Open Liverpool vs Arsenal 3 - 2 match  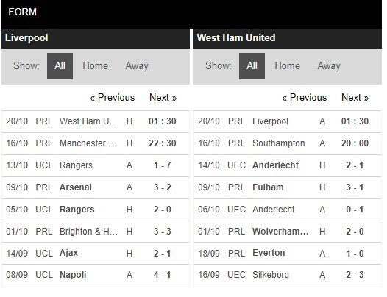pos(96,187)
